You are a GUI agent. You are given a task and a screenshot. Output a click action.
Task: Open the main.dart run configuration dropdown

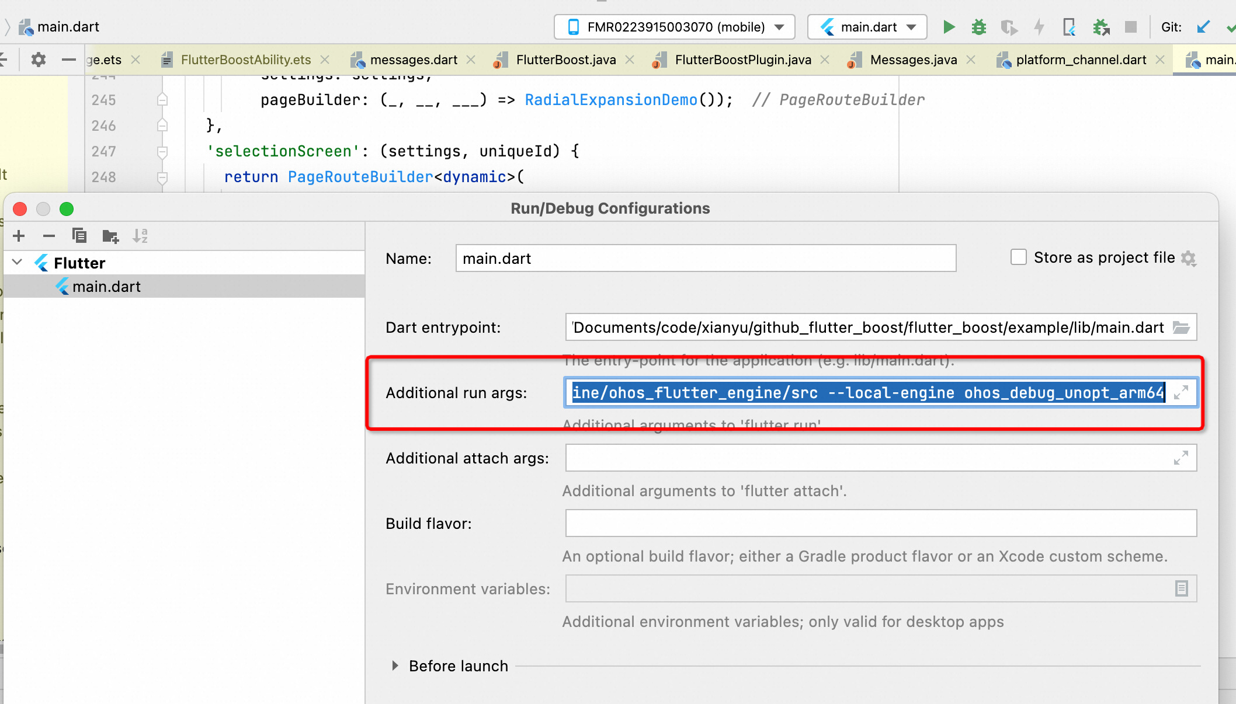click(x=867, y=27)
